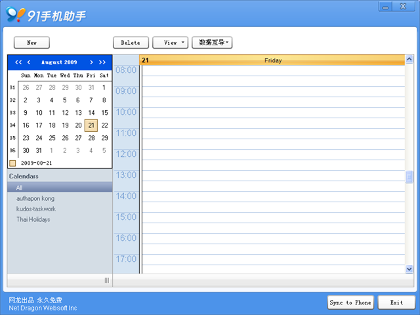This screenshot has width=420, height=315.
Task: Click week number 36 in calendar
Action: (x=12, y=150)
